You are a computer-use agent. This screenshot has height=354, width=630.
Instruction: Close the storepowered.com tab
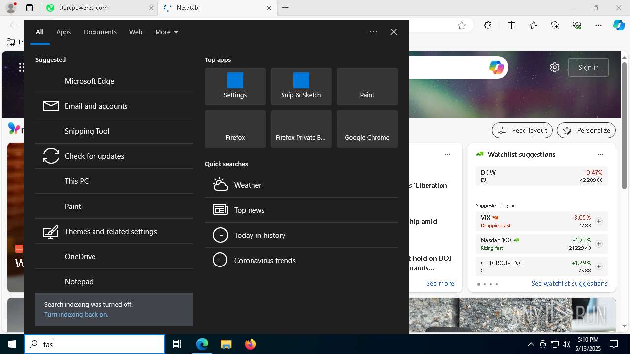(x=151, y=8)
